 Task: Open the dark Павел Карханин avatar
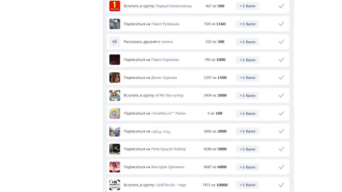coord(115,60)
